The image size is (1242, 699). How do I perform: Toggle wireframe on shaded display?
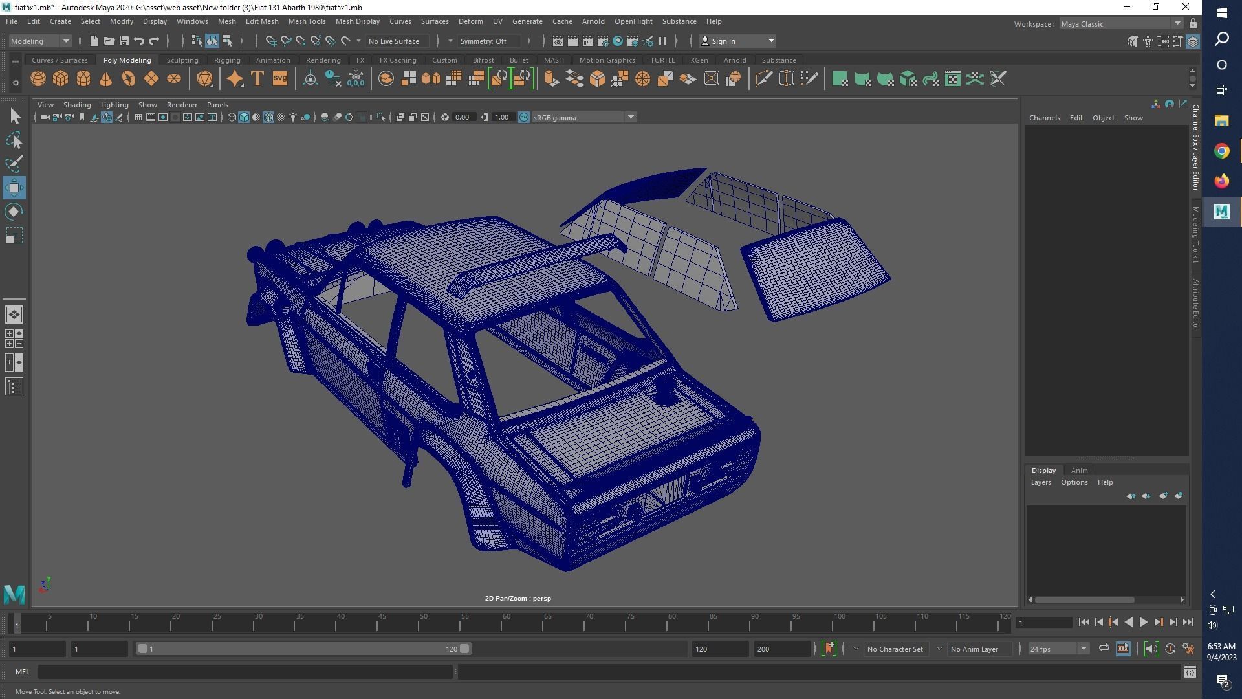[268, 117]
